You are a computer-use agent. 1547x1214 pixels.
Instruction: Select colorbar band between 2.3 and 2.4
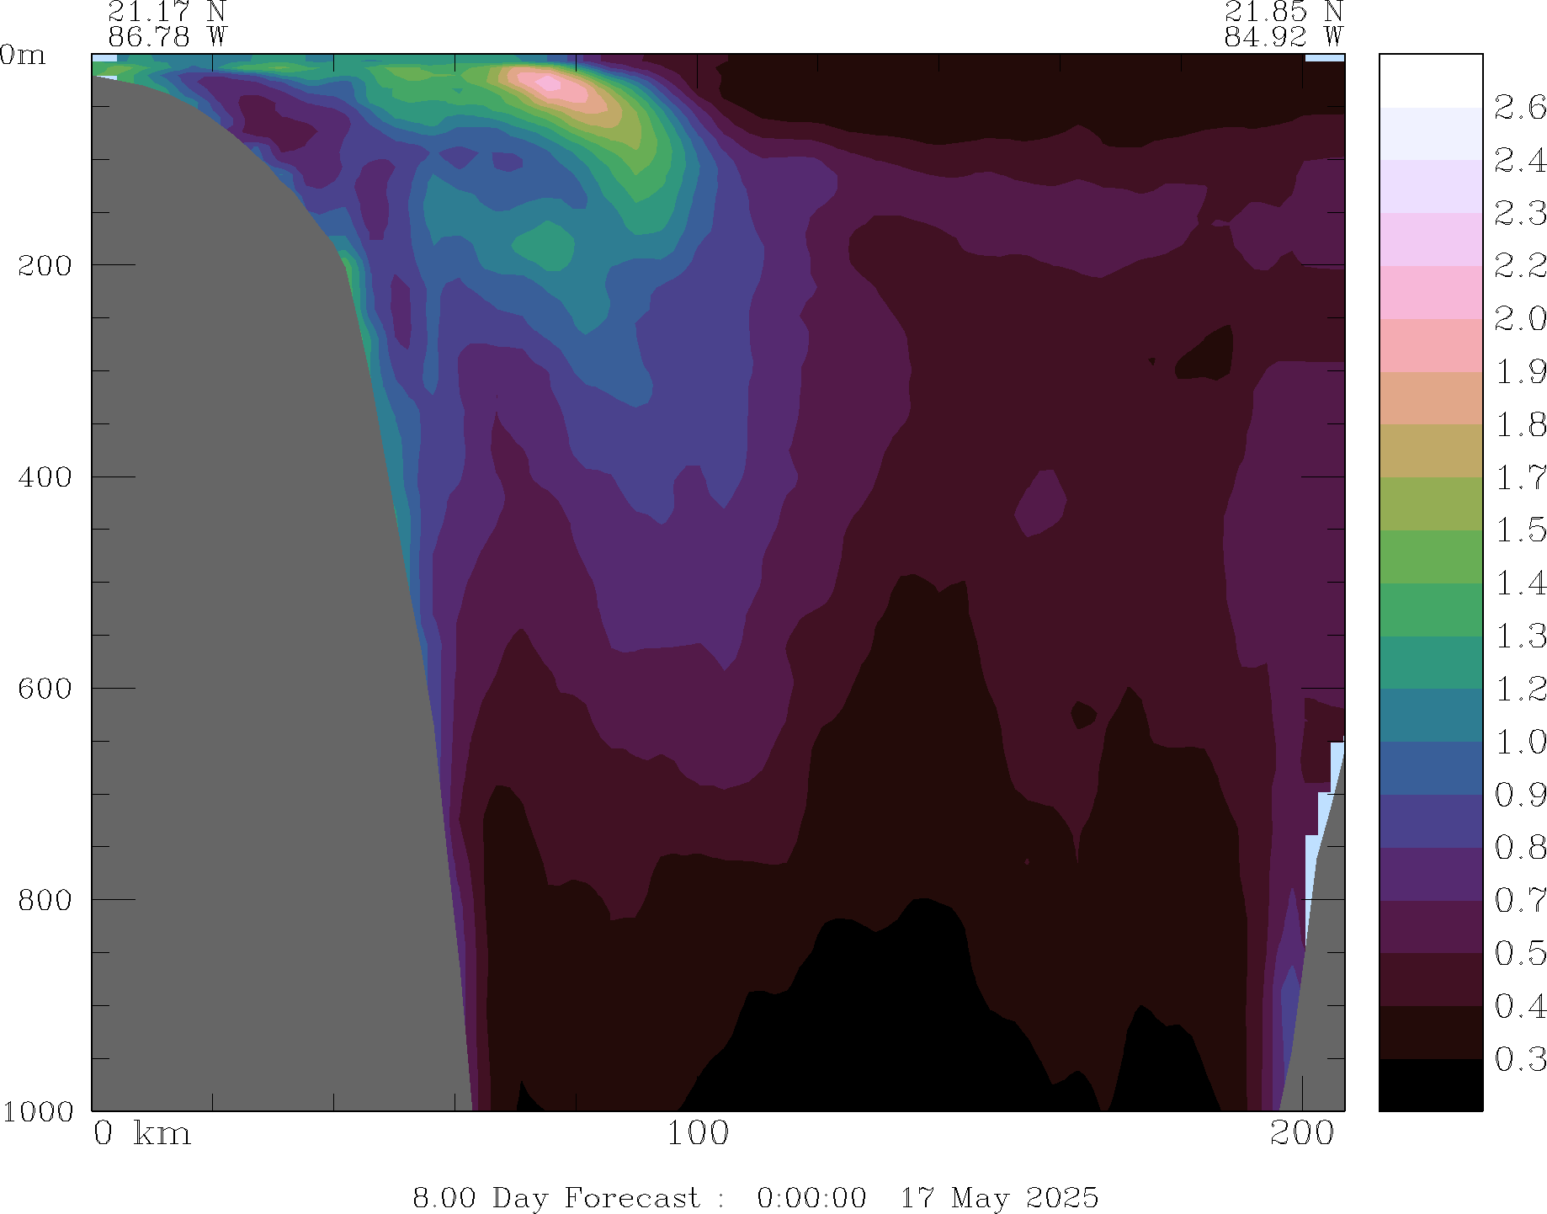[1430, 186]
